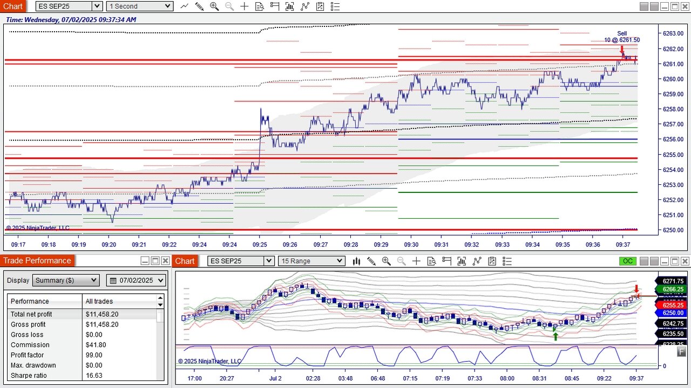Open Data Series settings in the top chart toolbar
Image resolution: width=691 pixels, height=388 pixels.
click(x=290, y=6)
